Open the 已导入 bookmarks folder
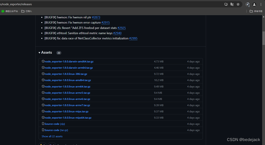 point(27,11)
